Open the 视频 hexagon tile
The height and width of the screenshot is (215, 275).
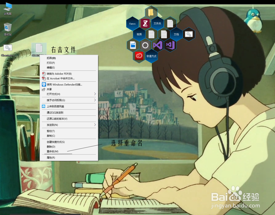coord(139,34)
